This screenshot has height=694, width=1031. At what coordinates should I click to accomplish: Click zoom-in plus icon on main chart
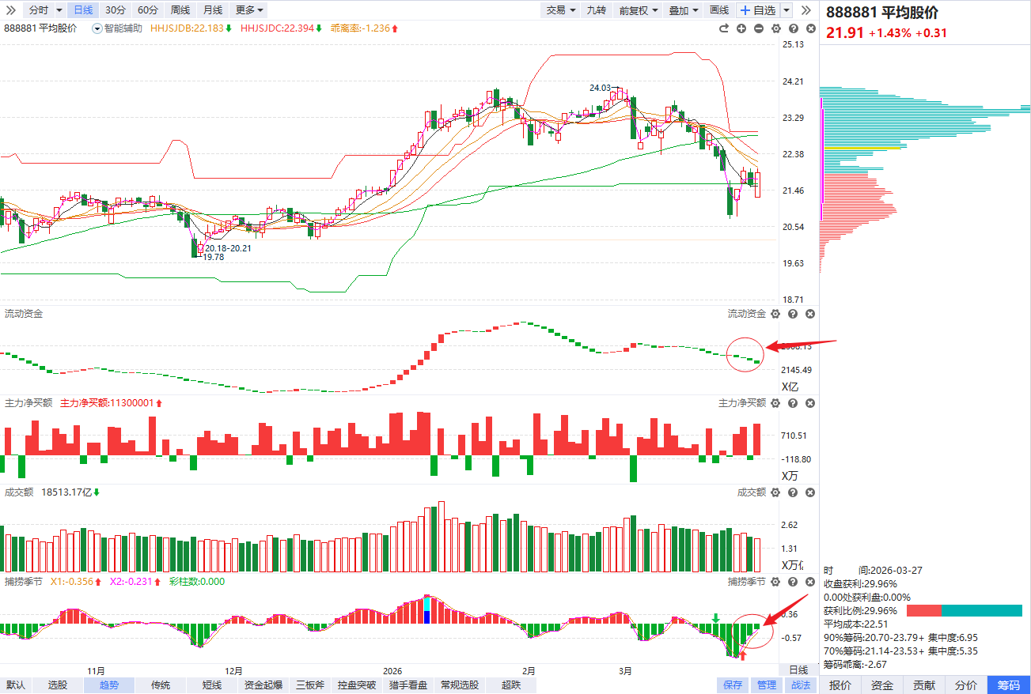(741, 28)
